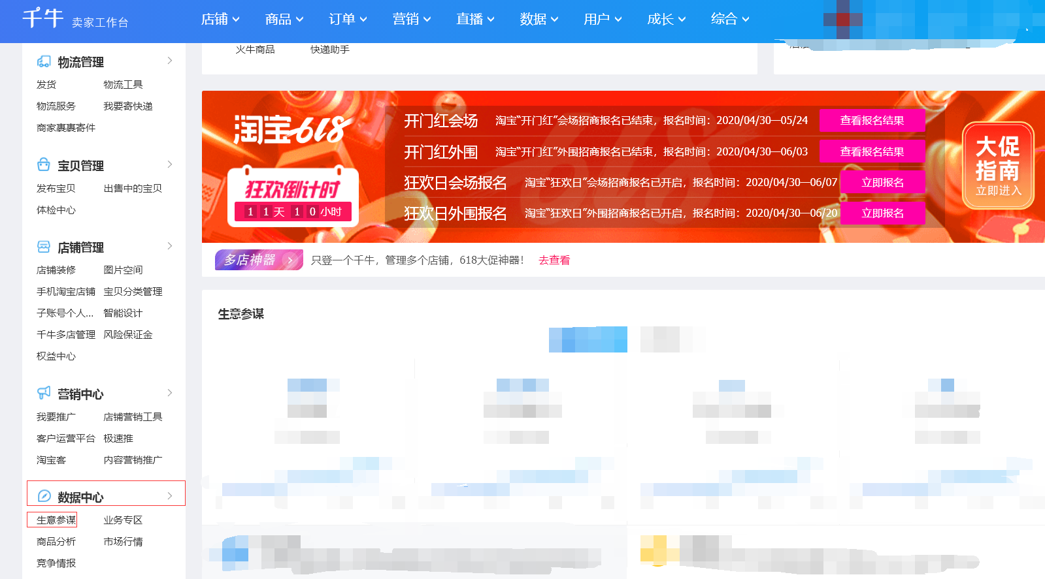The height and width of the screenshot is (579, 1045).
Task: Expand the 物流管理 section arrow
Action: pos(170,61)
